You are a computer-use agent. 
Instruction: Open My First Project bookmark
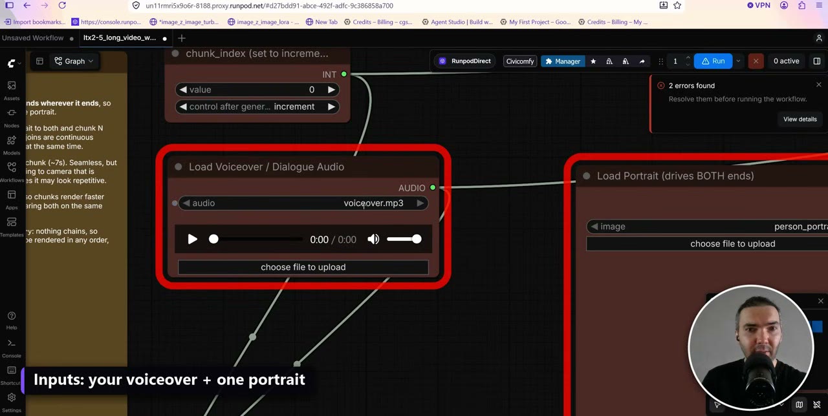(x=535, y=22)
